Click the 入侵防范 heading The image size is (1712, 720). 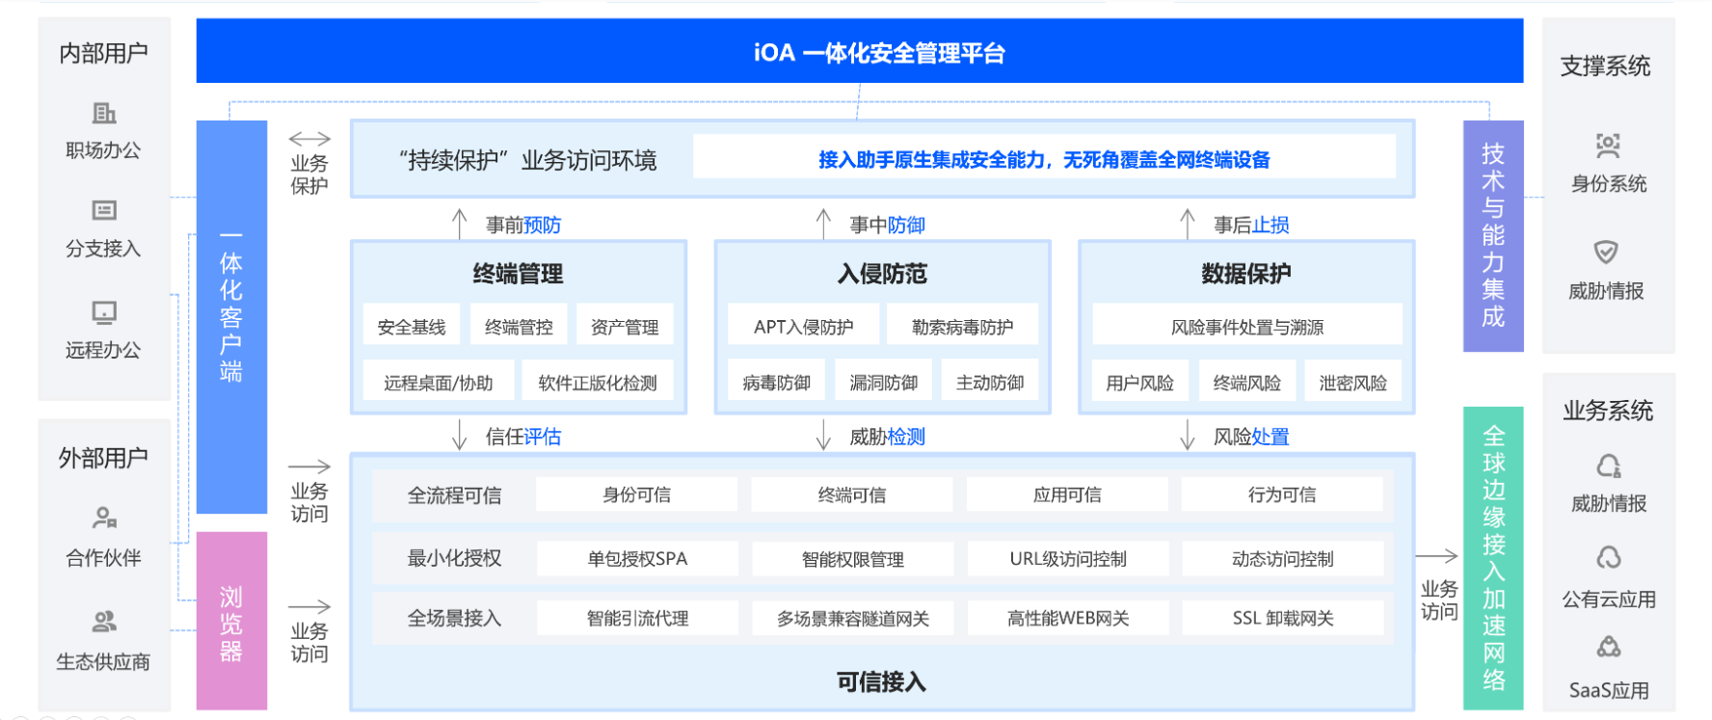tap(882, 274)
